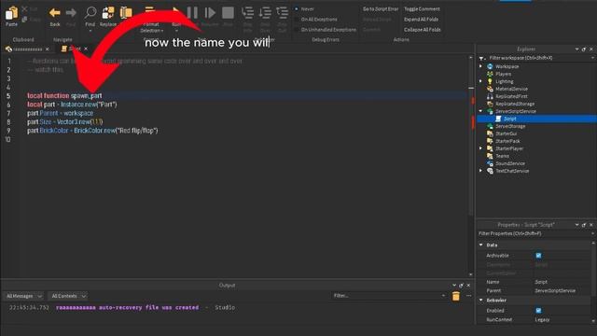Select ServerStorage in the Explorer
597x336 pixels.
(510, 126)
